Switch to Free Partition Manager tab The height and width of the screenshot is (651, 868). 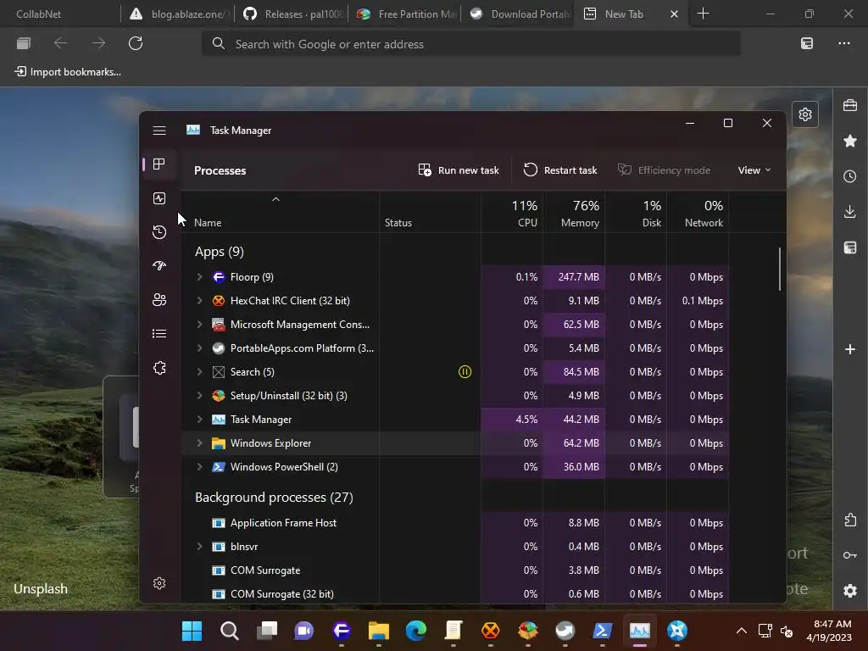(406, 14)
